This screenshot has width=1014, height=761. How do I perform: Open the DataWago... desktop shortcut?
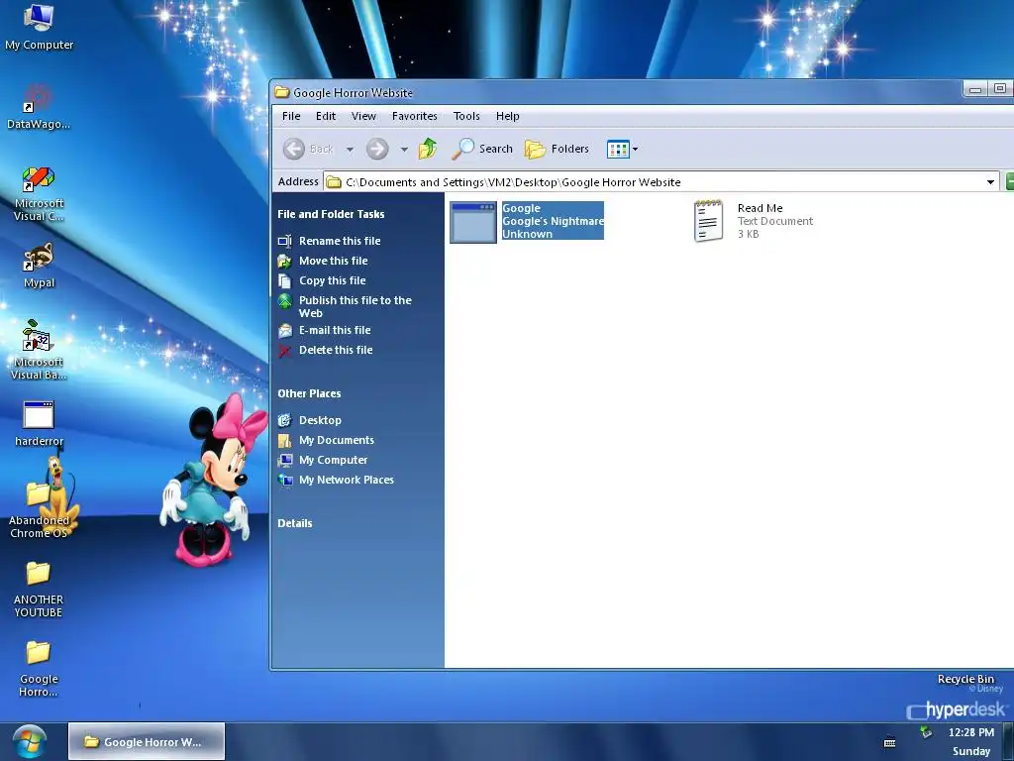tap(39, 107)
